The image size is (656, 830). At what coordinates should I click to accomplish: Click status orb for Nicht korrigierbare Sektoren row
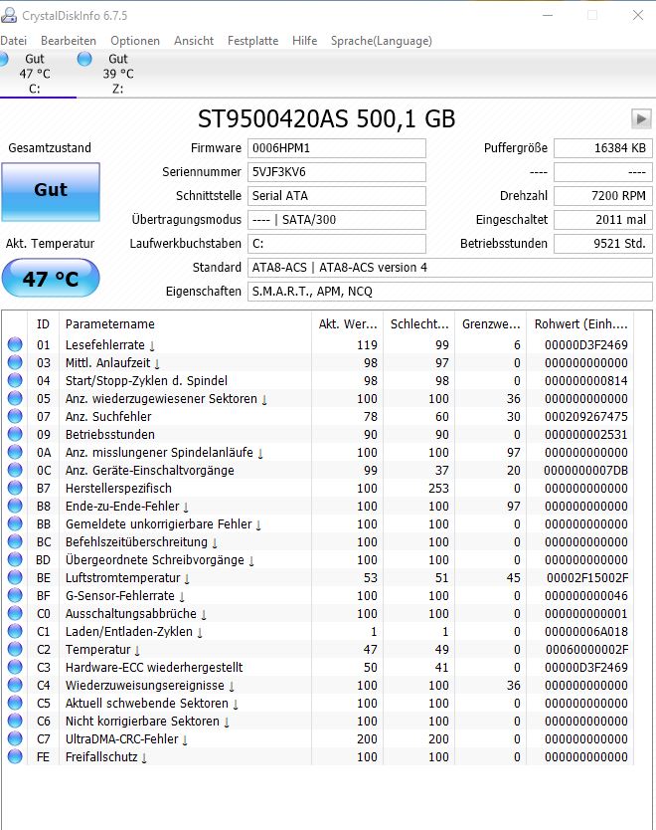(15, 721)
